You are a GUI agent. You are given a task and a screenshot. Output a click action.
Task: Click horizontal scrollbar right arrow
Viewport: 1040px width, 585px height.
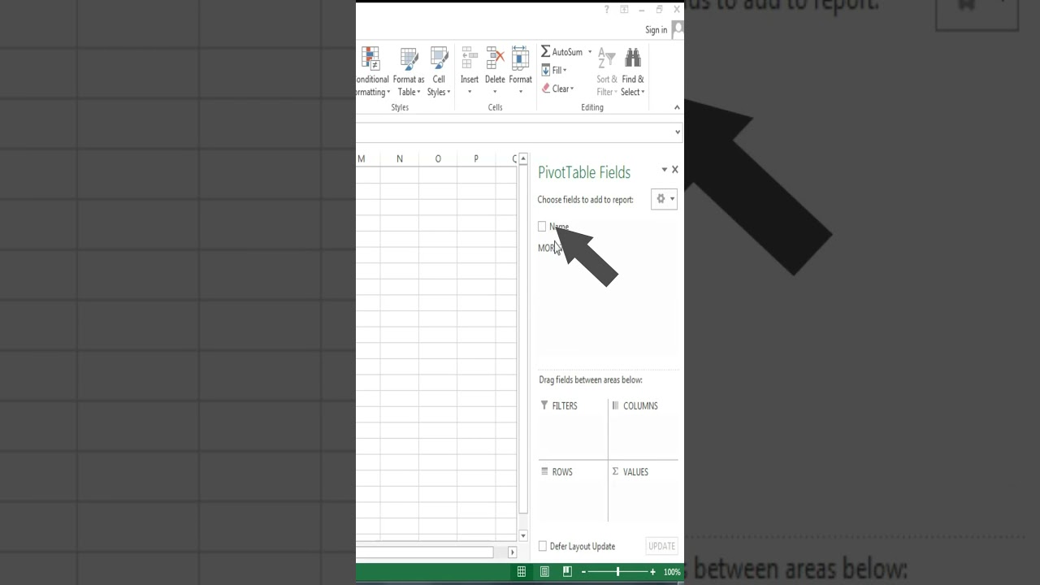[512, 552]
